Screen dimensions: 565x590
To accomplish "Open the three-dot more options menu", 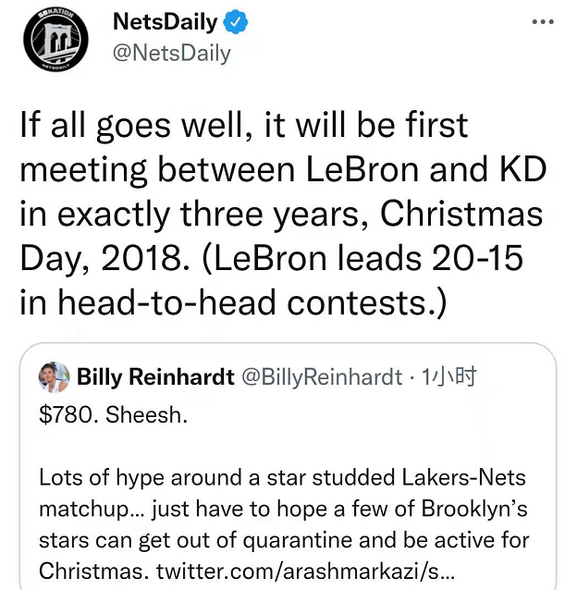I will pyautogui.click(x=543, y=22).
